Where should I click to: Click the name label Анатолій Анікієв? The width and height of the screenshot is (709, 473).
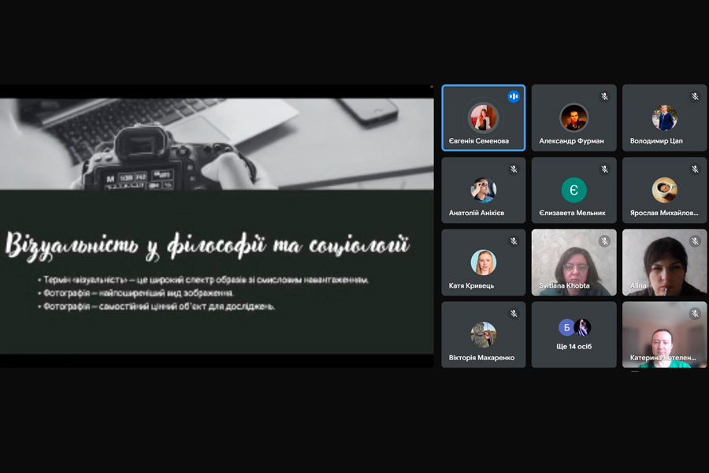(477, 213)
